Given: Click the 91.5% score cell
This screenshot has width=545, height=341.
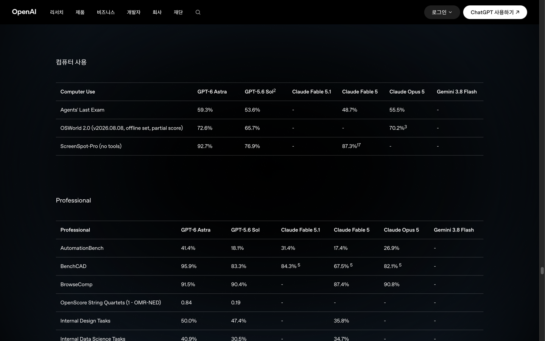Looking at the screenshot, I should (188, 285).
